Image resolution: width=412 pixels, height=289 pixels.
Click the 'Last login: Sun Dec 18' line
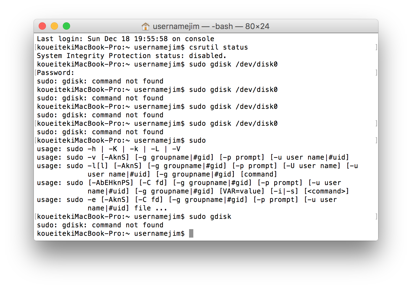(x=126, y=39)
